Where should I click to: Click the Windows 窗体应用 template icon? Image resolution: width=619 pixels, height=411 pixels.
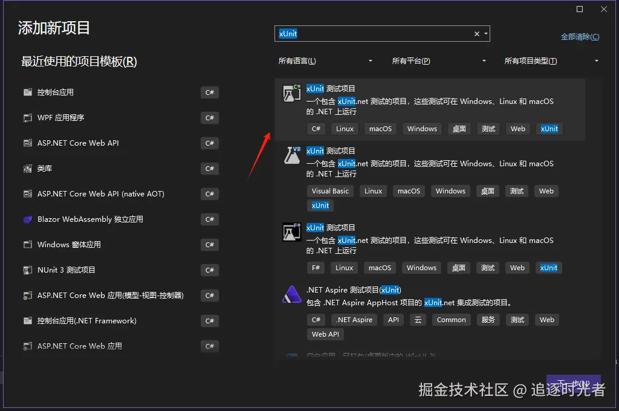click(x=28, y=244)
